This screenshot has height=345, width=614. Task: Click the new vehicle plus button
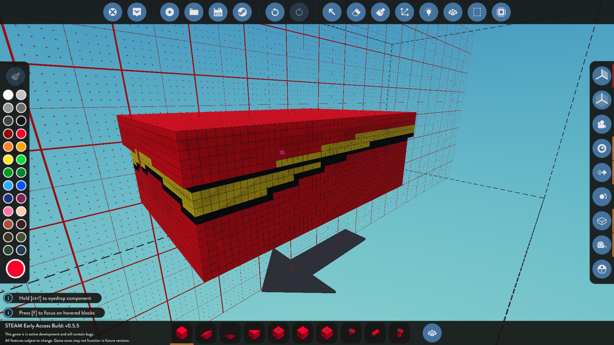[x=169, y=12]
